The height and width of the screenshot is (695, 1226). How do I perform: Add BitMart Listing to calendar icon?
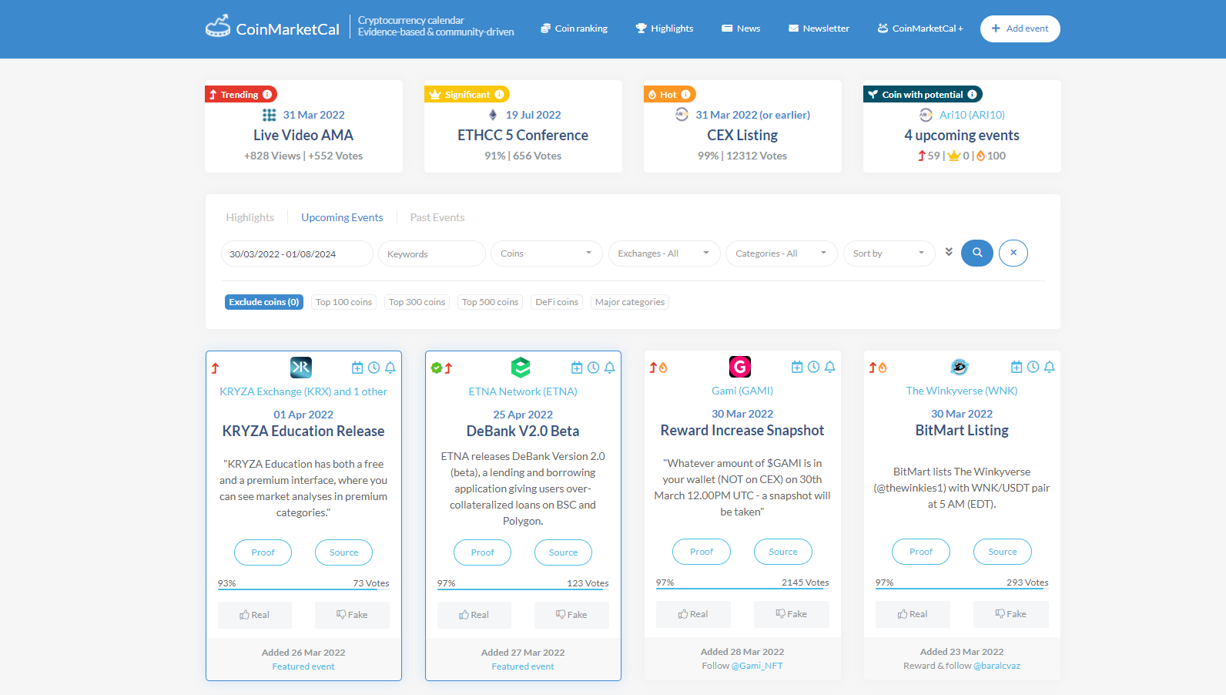coord(1017,367)
